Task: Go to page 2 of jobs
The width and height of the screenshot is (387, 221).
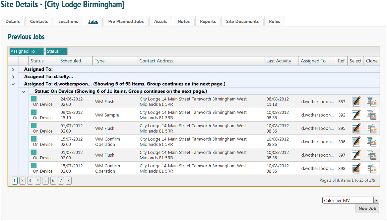Action: point(22,180)
